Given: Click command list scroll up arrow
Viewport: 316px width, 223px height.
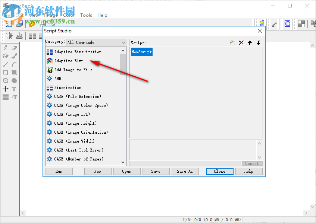Looking at the screenshot, I should tap(123, 51).
